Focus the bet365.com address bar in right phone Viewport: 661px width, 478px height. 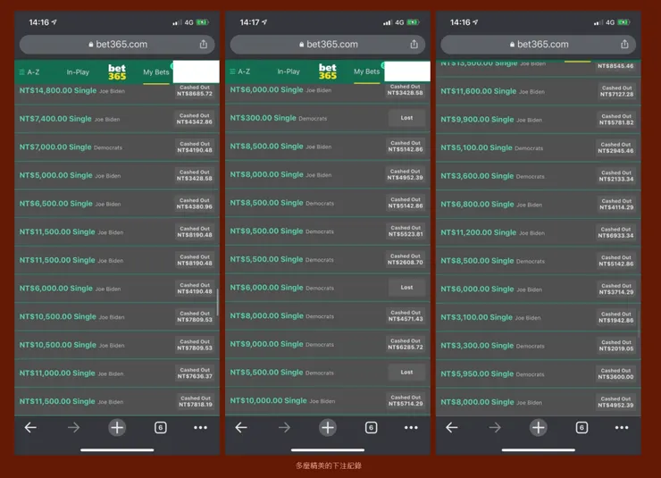click(538, 45)
